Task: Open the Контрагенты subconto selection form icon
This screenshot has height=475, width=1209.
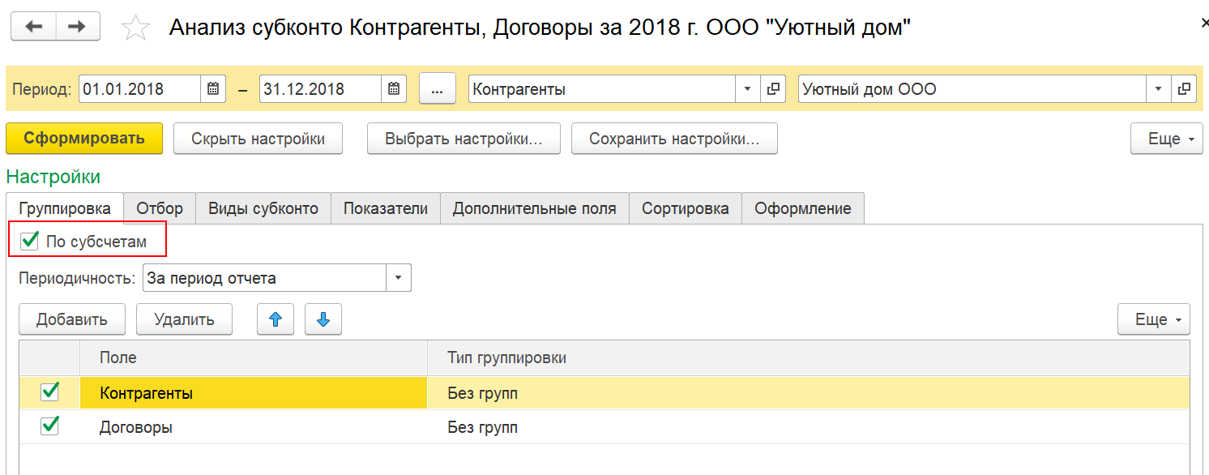Action: [x=774, y=89]
